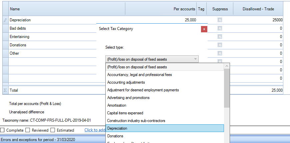The width and height of the screenshot is (290, 143).
Task: Tick the Suppress checkbox for Bad debts
Action: pos(220,28)
